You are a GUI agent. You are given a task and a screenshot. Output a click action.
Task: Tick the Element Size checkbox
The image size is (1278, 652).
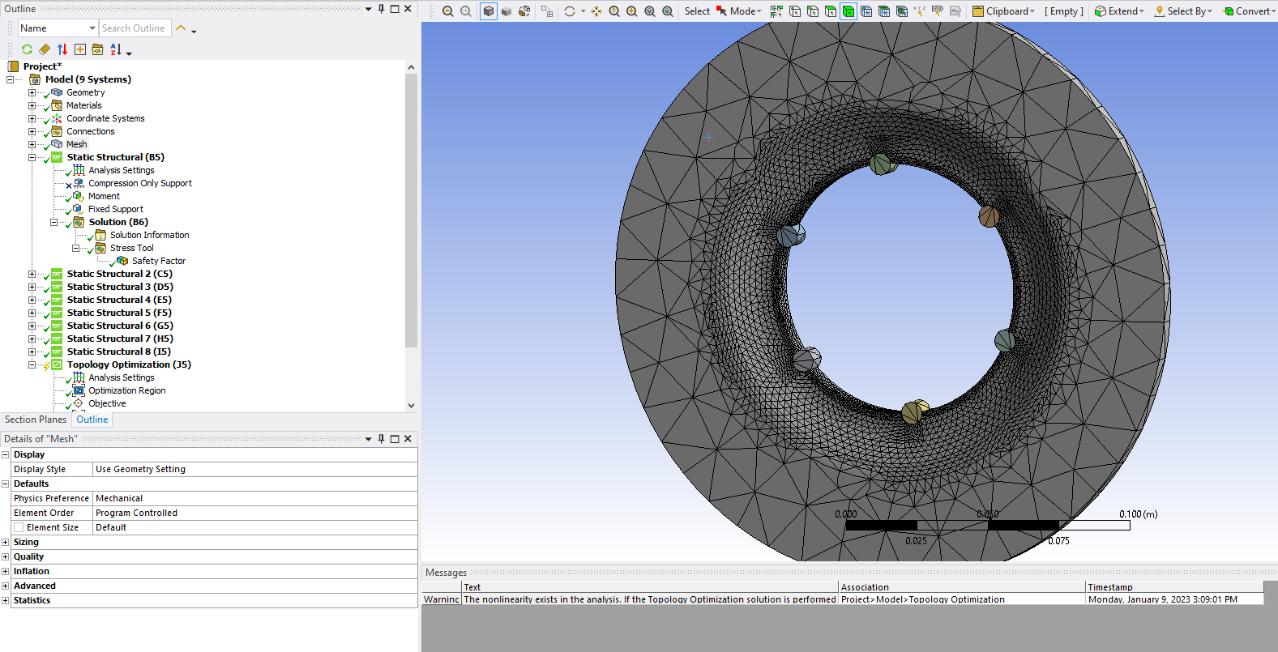pos(19,527)
